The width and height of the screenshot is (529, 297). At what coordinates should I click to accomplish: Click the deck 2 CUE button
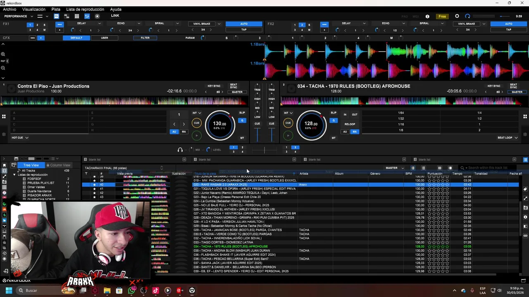pos(288,123)
